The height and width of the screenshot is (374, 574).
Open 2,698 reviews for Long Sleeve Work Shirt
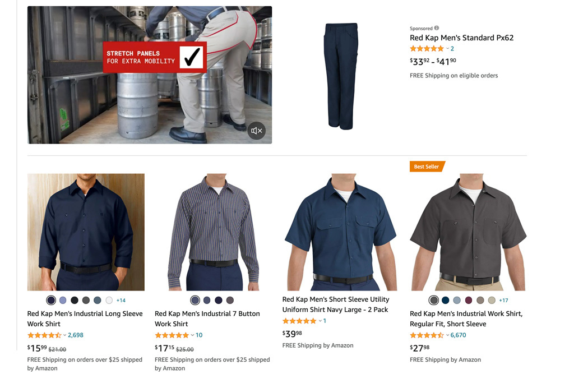pyautogui.click(x=76, y=335)
